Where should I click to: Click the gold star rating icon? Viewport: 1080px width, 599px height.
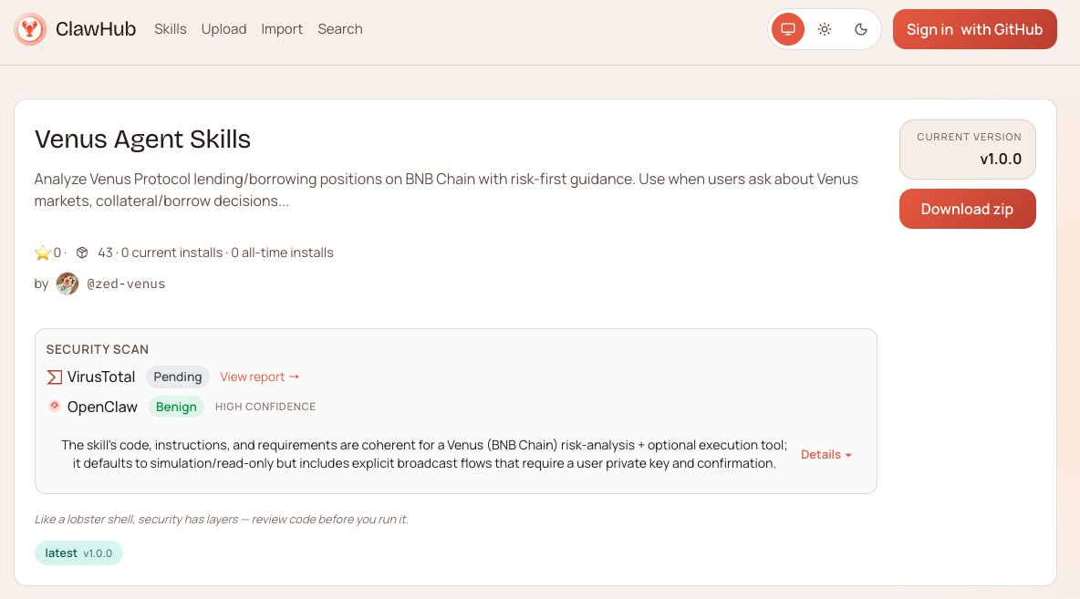tap(43, 253)
